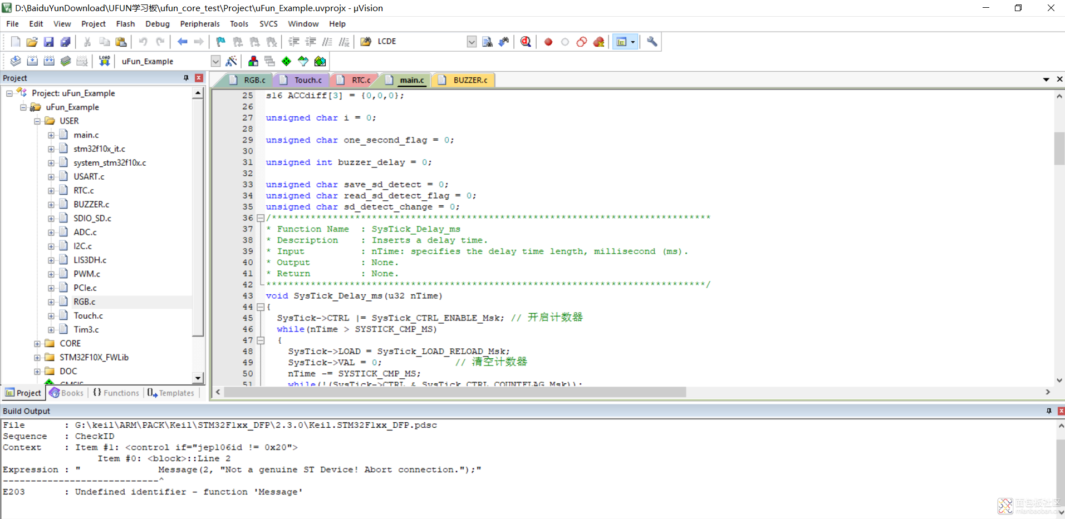The width and height of the screenshot is (1065, 519).
Task: Collapse the function body fold at line 44
Action: (x=260, y=307)
